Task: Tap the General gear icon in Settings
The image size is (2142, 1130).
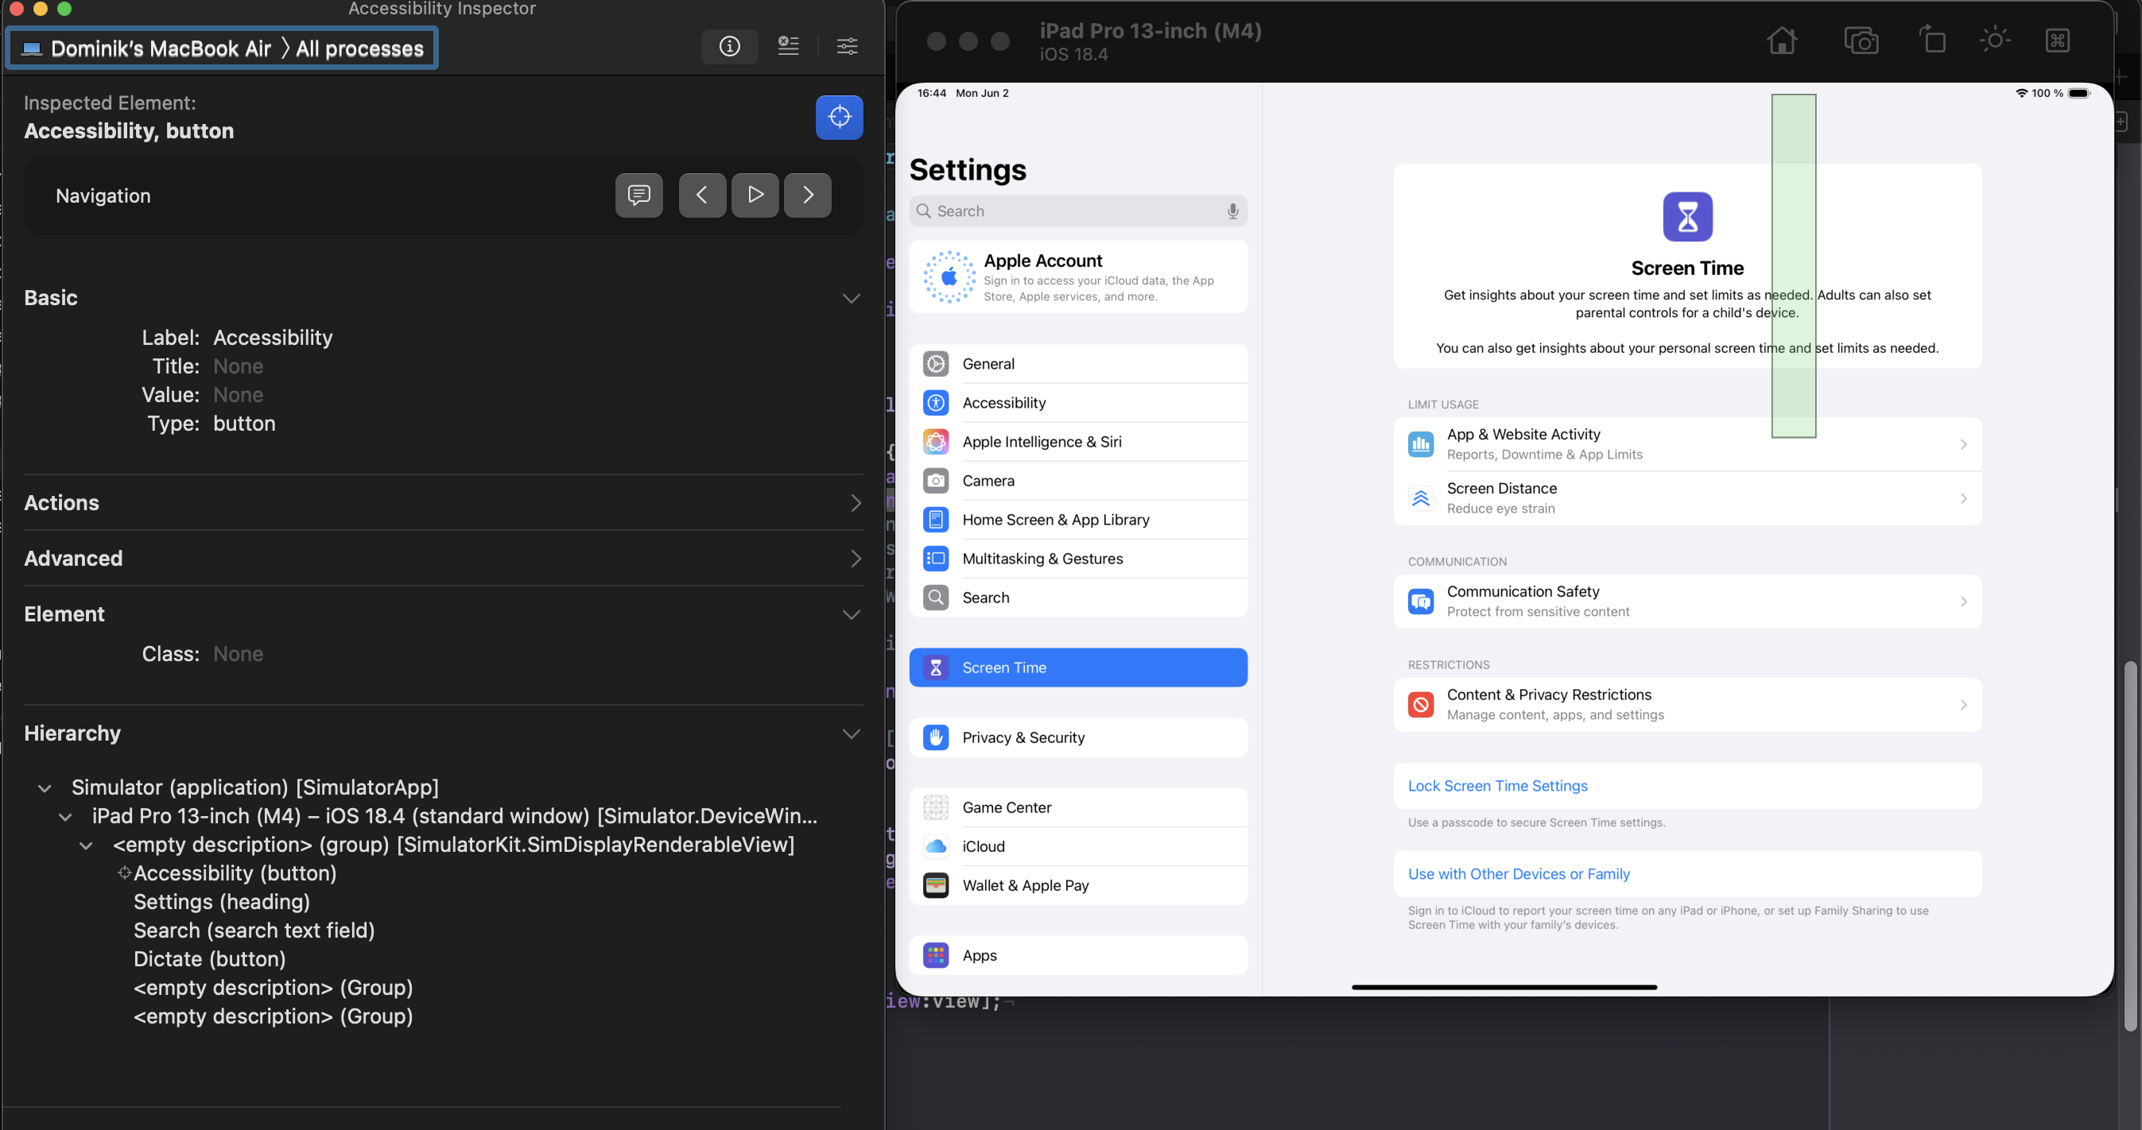Action: click(x=936, y=364)
